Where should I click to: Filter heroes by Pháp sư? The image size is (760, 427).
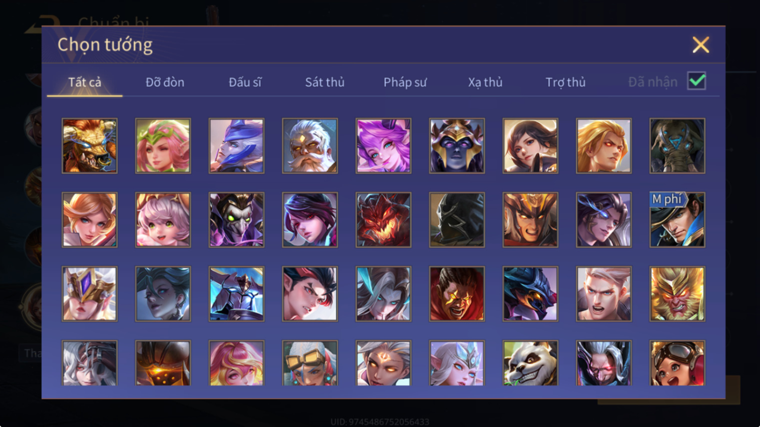pyautogui.click(x=405, y=82)
